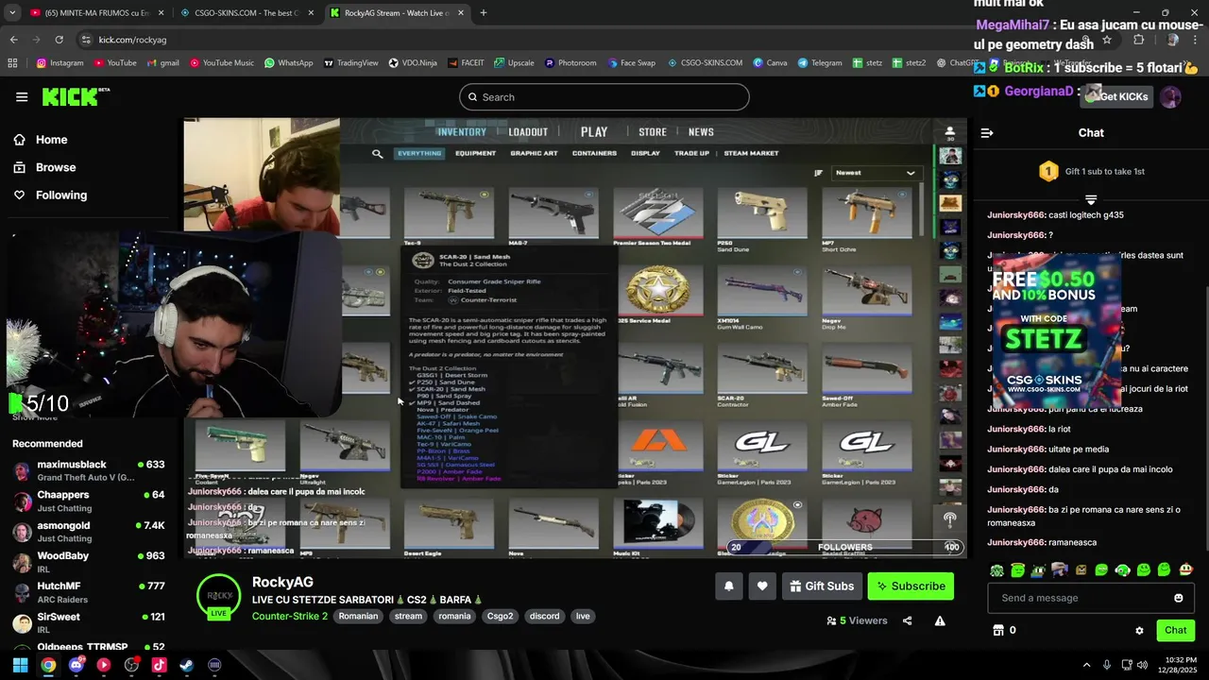Screen dimensions: 1209x680
Task: Switch to the CSGO-SKINS.COM browser tab
Action: (x=249, y=13)
